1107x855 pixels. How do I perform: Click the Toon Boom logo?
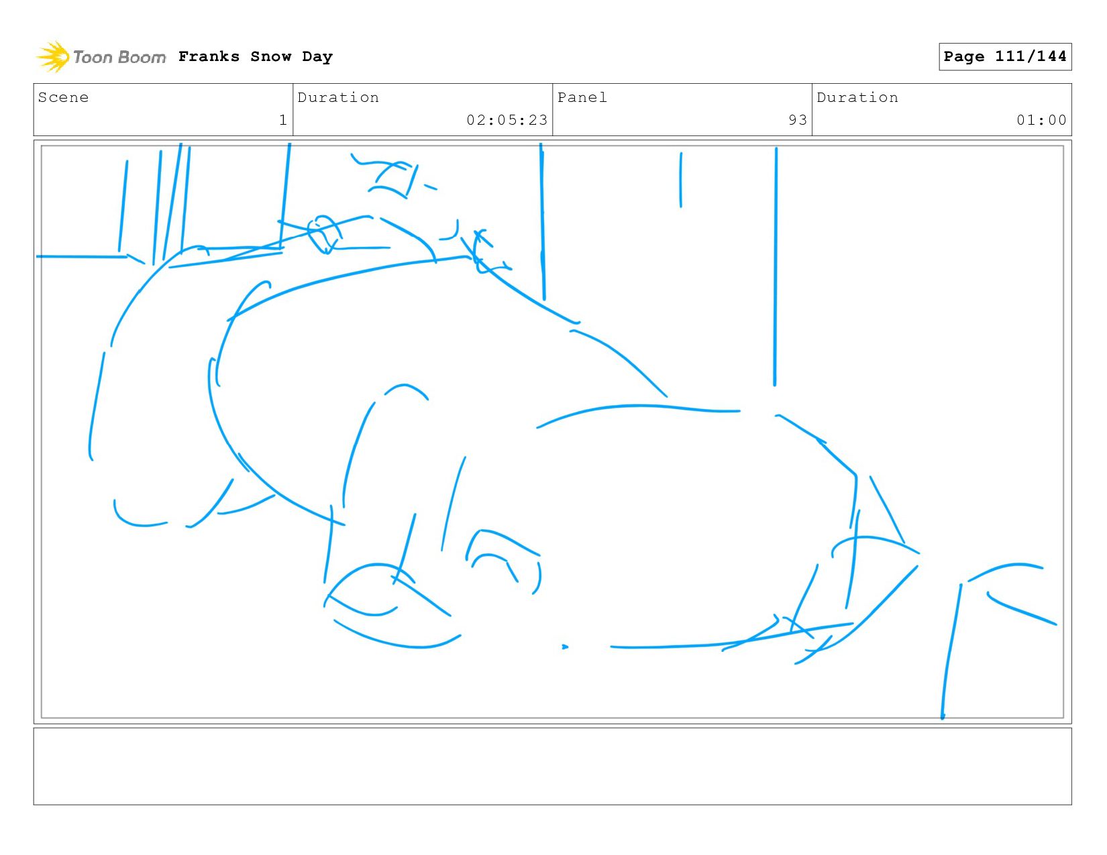(x=101, y=57)
